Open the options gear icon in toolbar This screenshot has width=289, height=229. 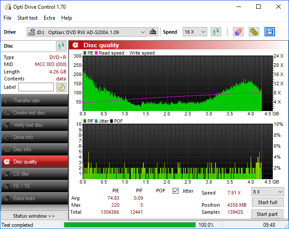tap(254, 32)
